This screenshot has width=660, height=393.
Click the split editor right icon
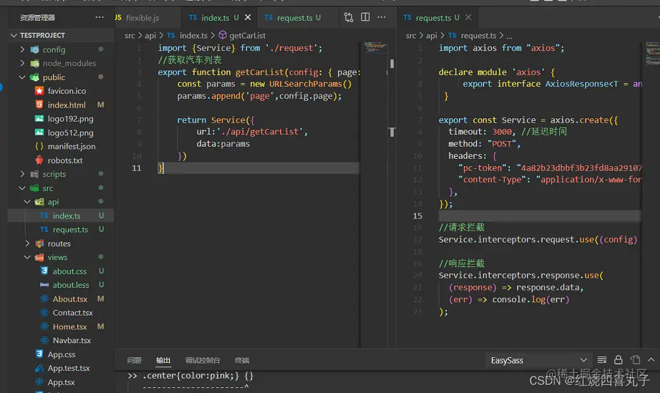pyautogui.click(x=367, y=18)
